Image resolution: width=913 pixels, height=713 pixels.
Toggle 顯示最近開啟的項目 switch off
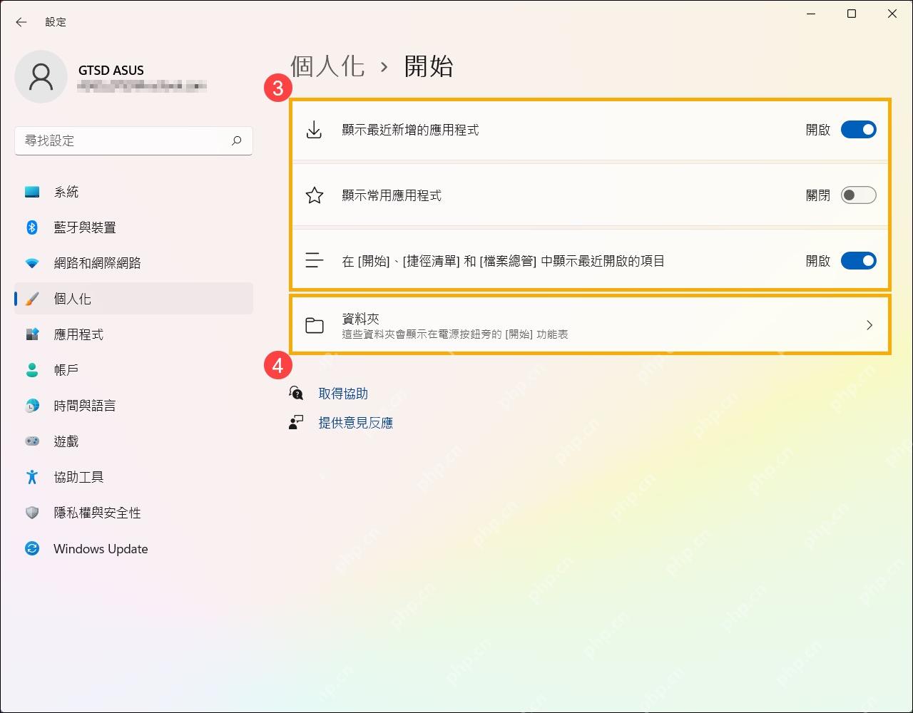tap(859, 261)
